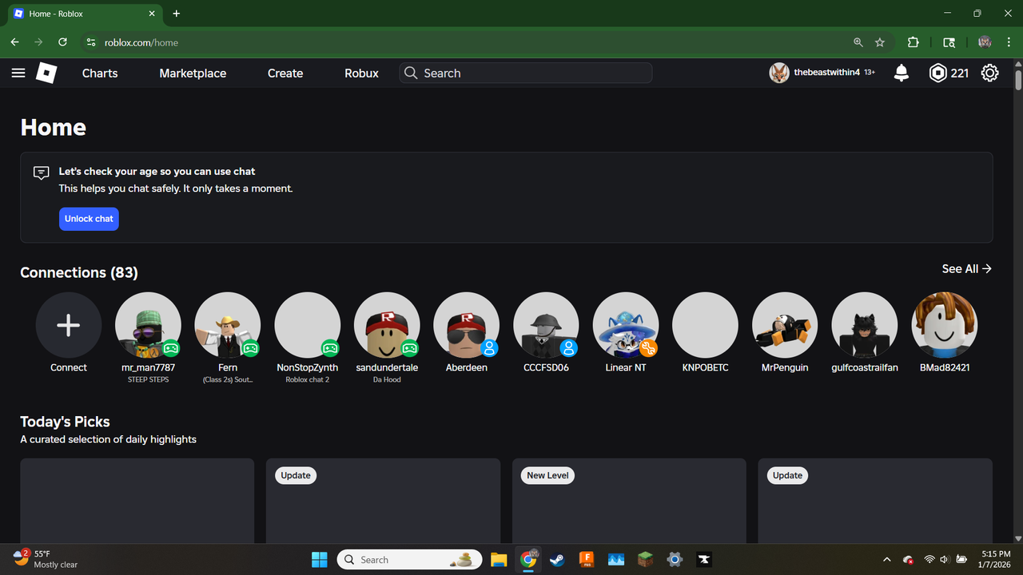Open CCCFSD06's avatar
This screenshot has width=1023, height=575.
click(546, 325)
